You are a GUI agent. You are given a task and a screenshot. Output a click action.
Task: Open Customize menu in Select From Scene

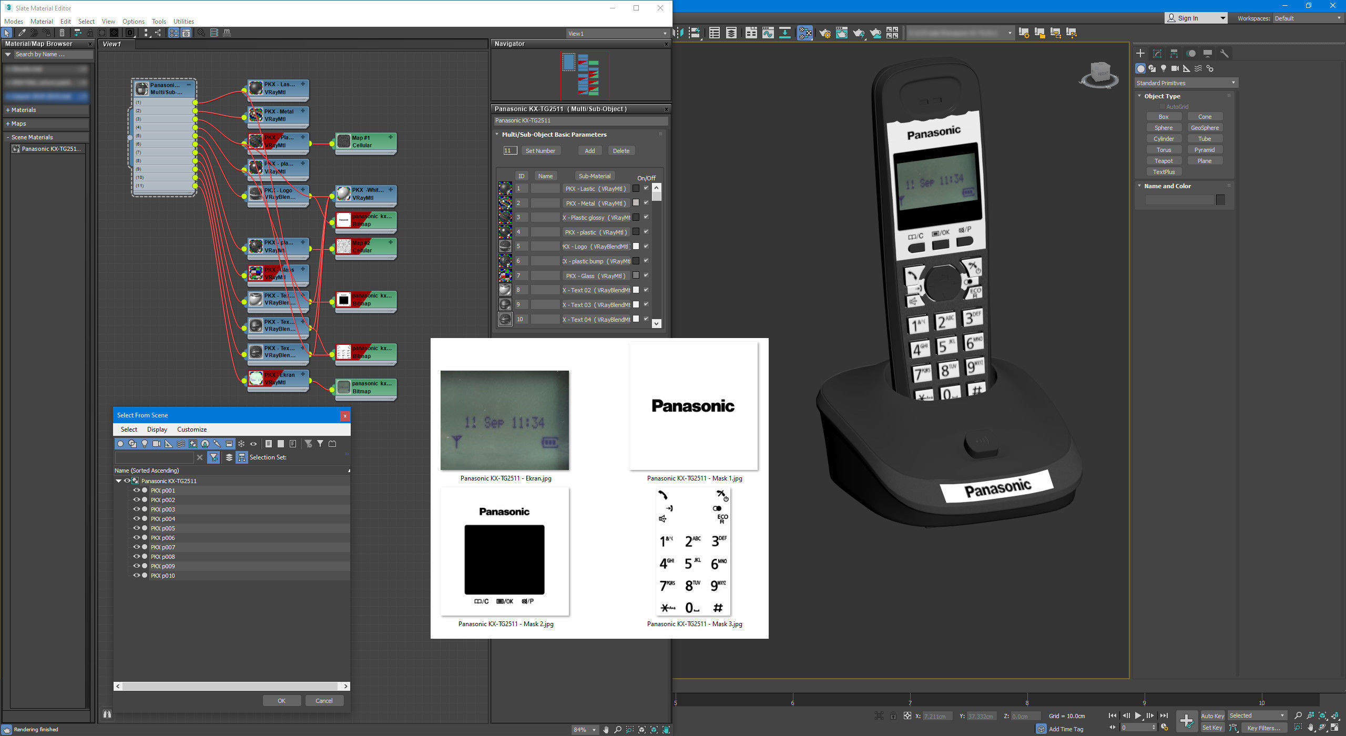(x=192, y=430)
